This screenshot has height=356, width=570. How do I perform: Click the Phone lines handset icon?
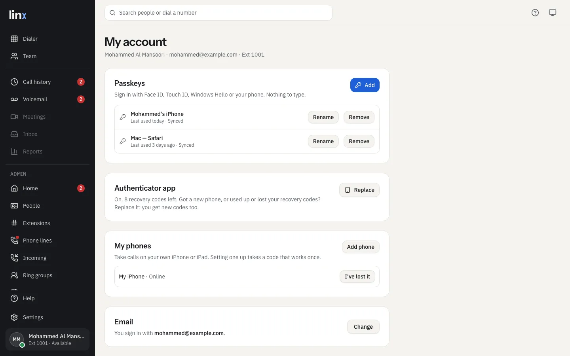tap(14, 240)
